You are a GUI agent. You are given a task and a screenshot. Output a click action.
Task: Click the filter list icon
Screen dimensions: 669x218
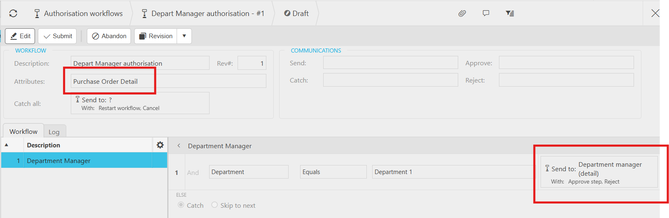[510, 14]
